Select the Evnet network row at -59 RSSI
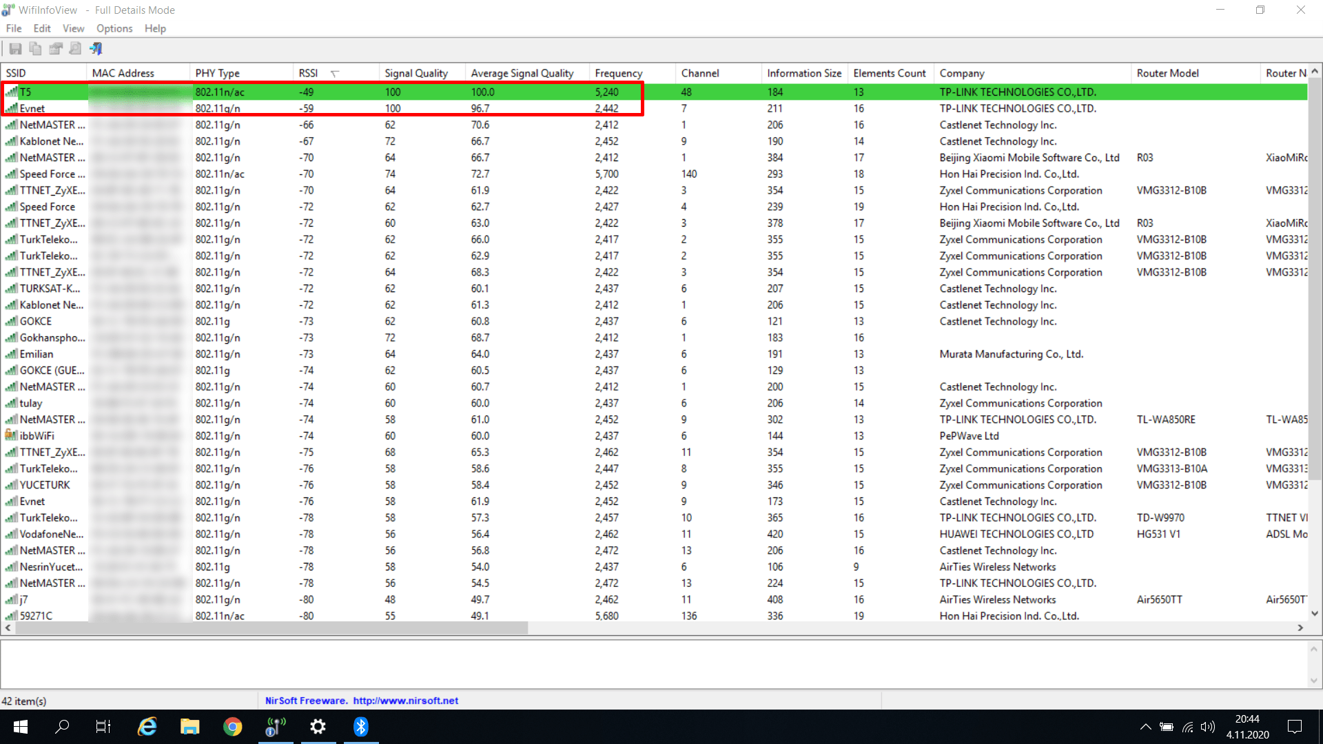1323x744 pixels. tap(32, 108)
